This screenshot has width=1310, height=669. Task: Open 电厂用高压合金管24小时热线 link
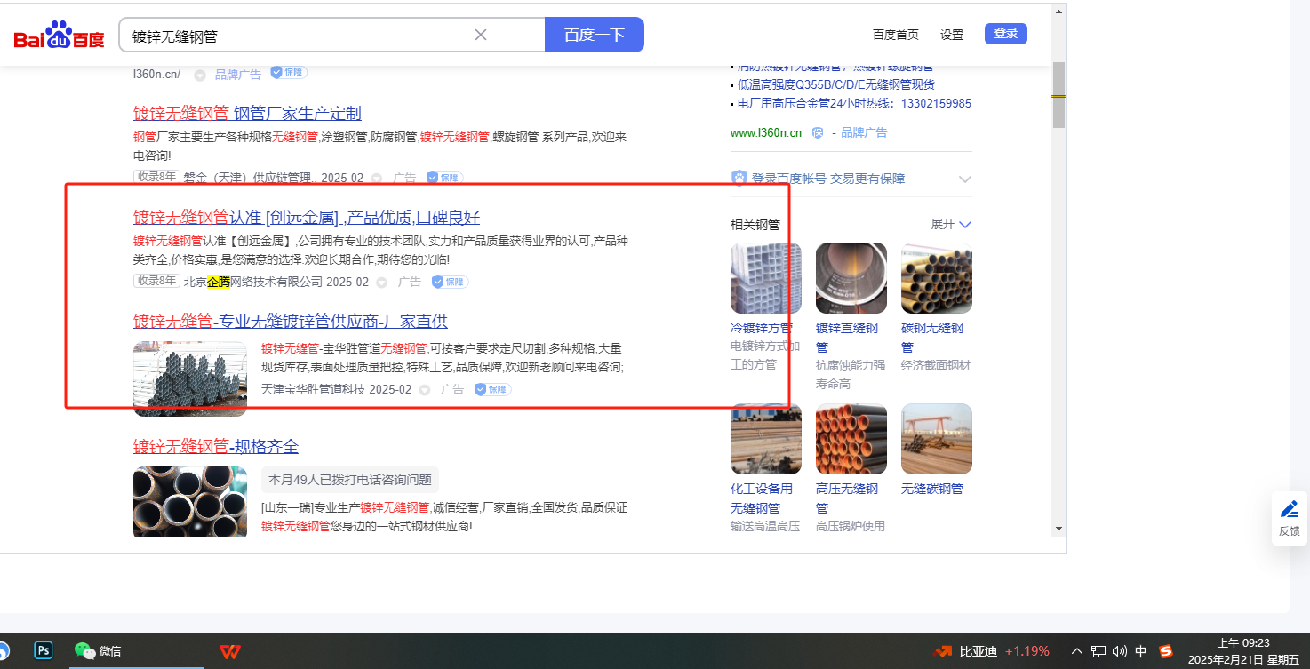(x=854, y=103)
